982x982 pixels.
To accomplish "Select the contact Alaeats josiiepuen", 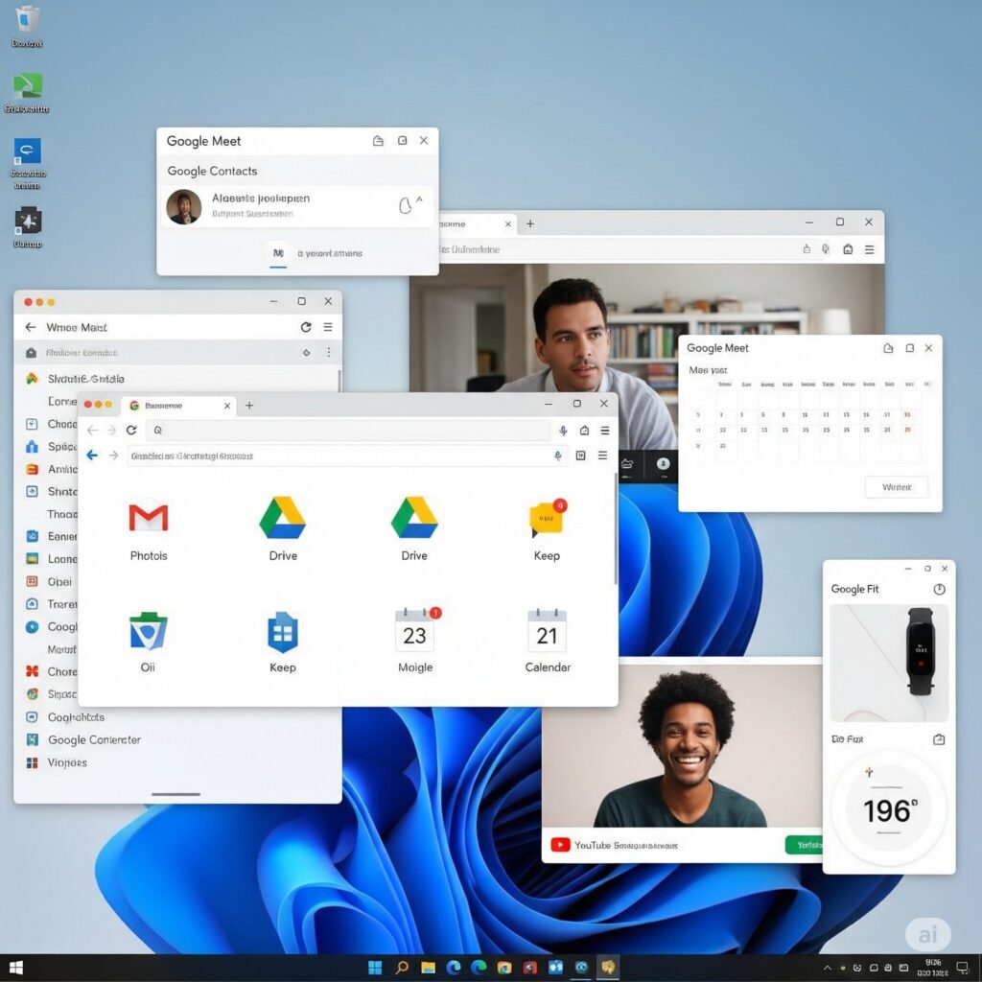I will click(x=297, y=206).
